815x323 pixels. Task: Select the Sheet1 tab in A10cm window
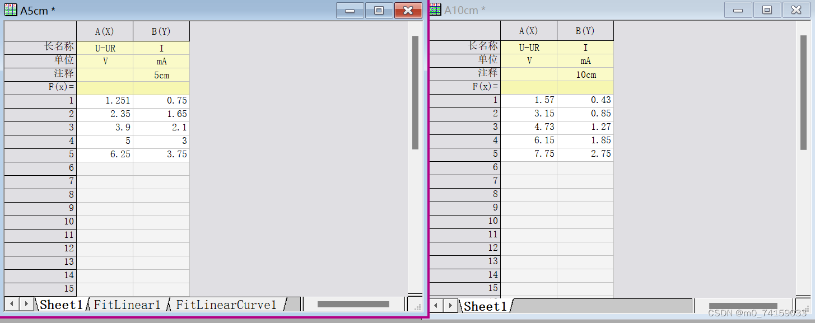[485, 306]
